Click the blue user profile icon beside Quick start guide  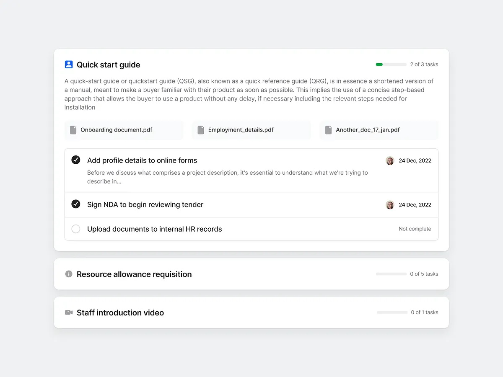point(68,64)
